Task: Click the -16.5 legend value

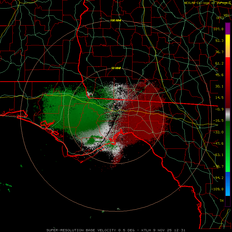Action: (218, 121)
